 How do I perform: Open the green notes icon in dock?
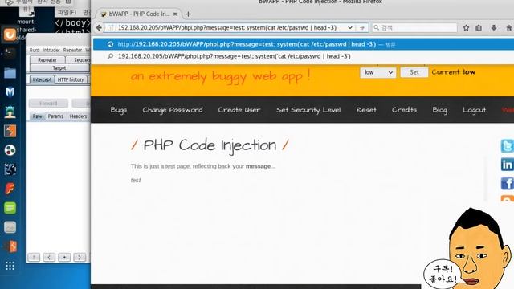click(x=10, y=208)
